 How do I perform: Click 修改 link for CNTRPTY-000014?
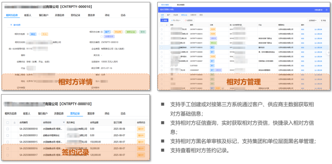click(x=302, y=29)
